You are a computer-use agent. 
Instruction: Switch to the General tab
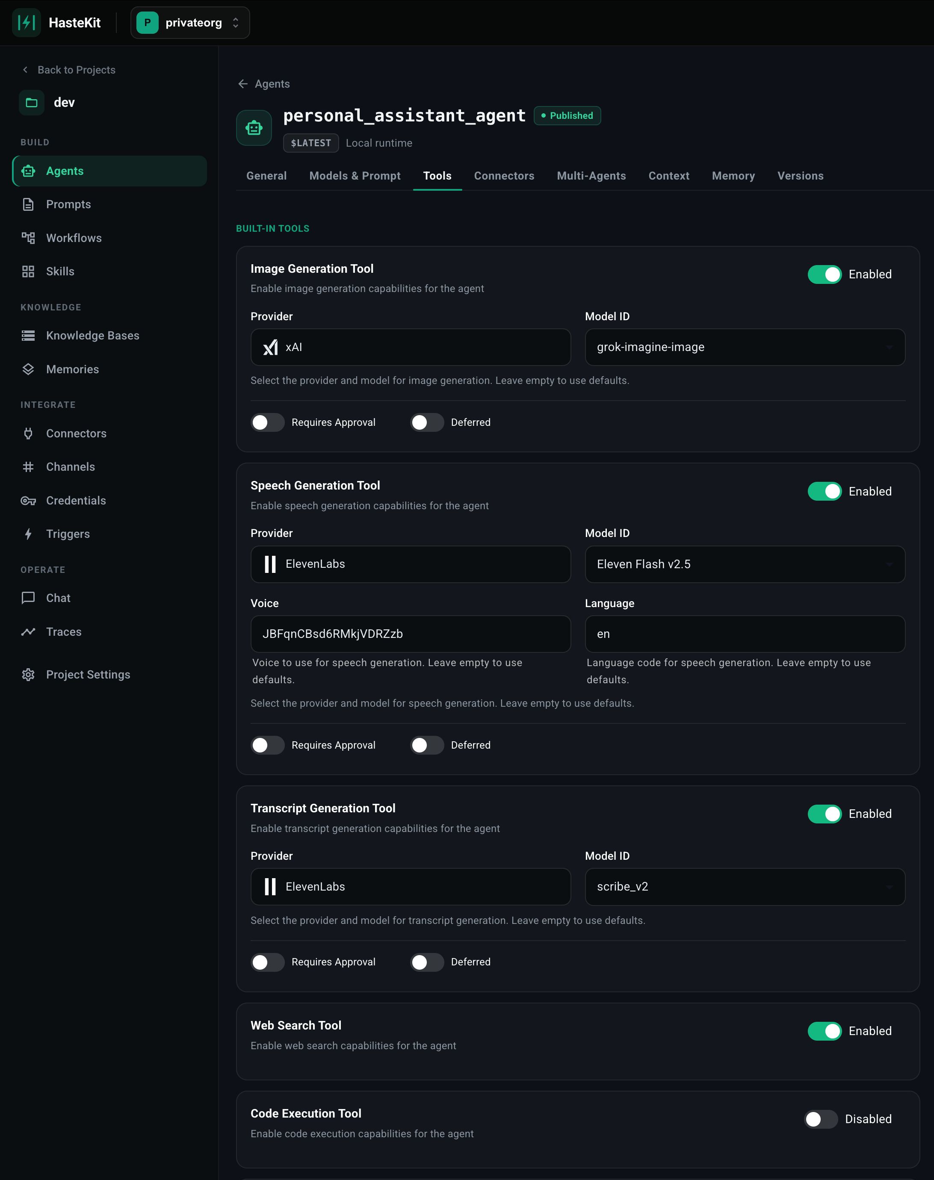266,176
